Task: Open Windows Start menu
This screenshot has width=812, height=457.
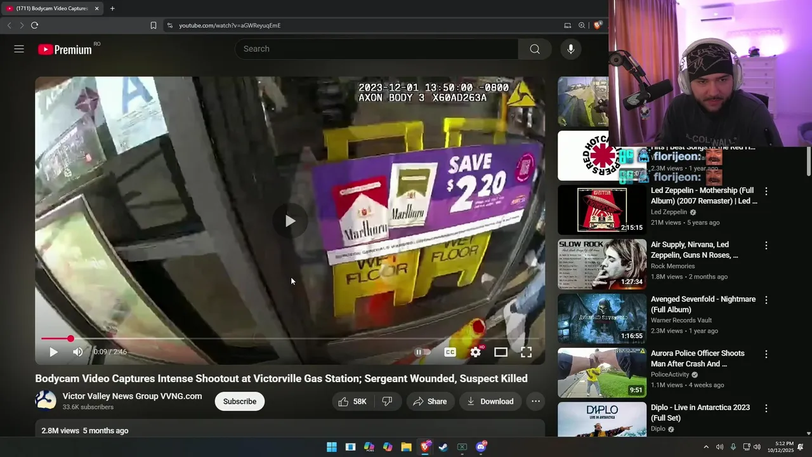Action: [x=332, y=447]
